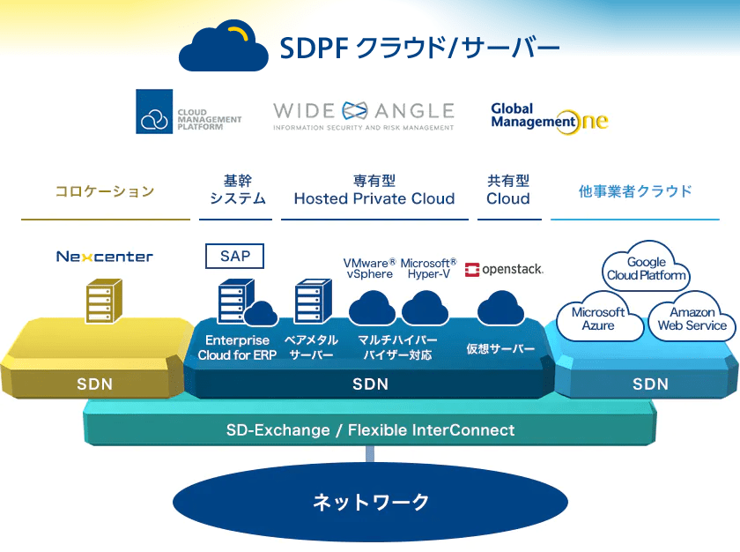This screenshot has width=740, height=552.
Task: Click the dark blue center SDN label
Action: [371, 384]
